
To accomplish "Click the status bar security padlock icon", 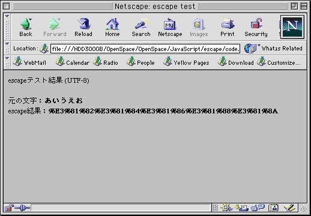I will (9, 208).
